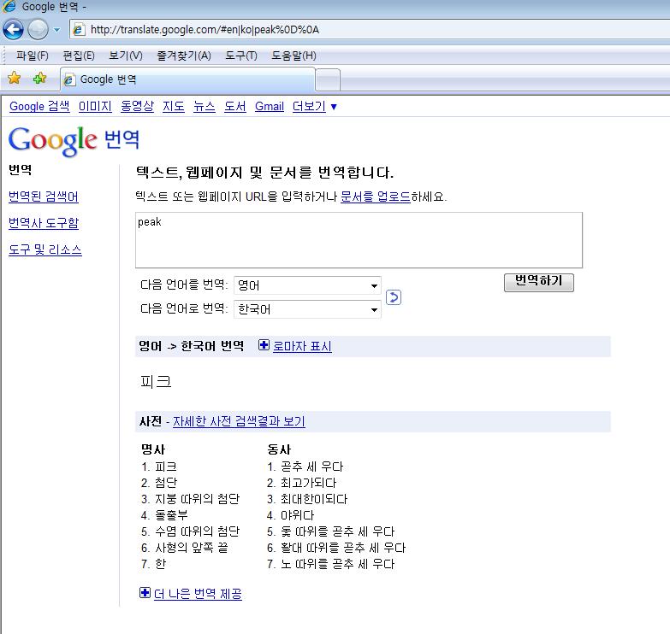
Task: Open the 도서 link
Action: coord(235,106)
